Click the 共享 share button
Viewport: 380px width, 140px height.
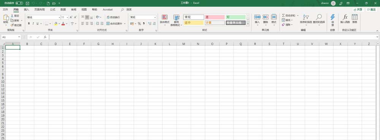click(358, 10)
